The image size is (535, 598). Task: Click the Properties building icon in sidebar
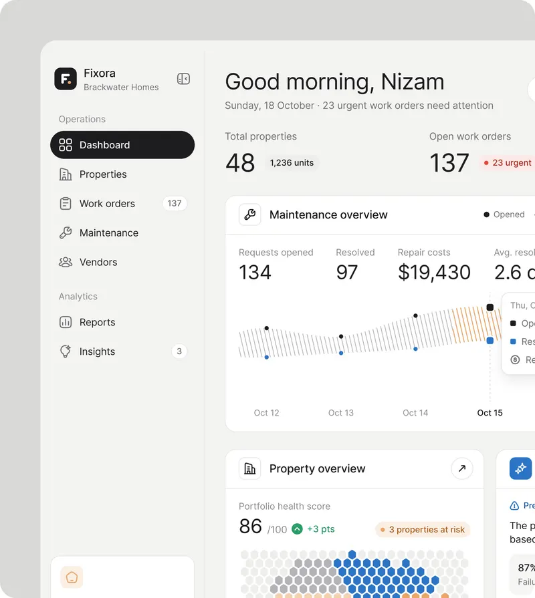click(66, 174)
